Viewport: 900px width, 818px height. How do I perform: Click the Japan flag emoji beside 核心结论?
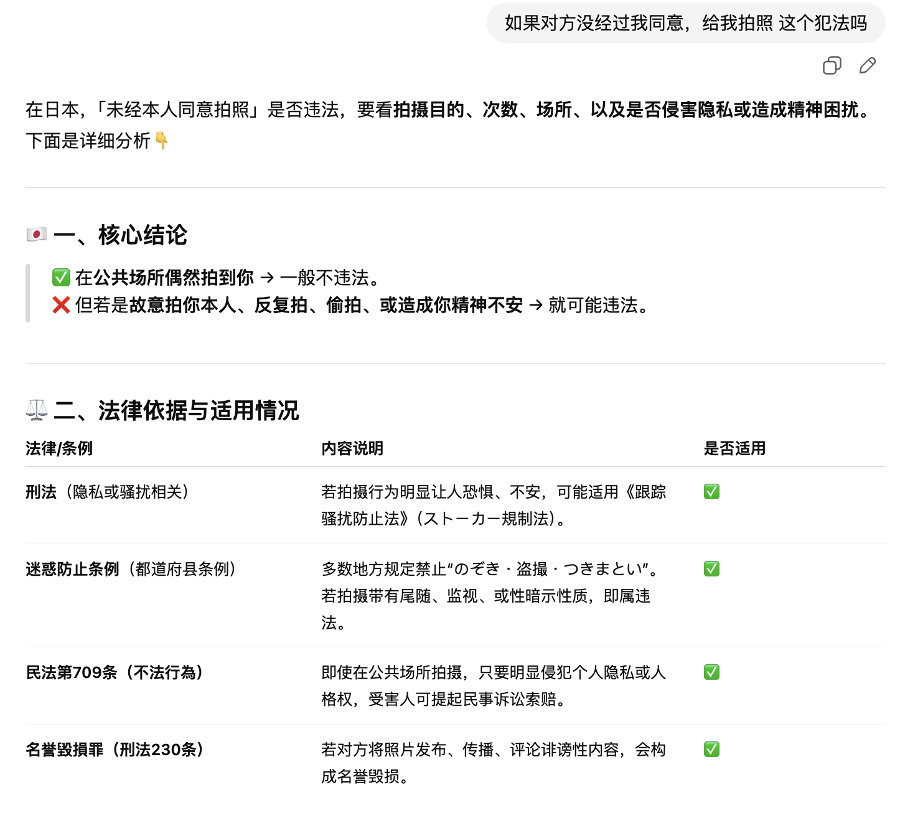click(37, 235)
